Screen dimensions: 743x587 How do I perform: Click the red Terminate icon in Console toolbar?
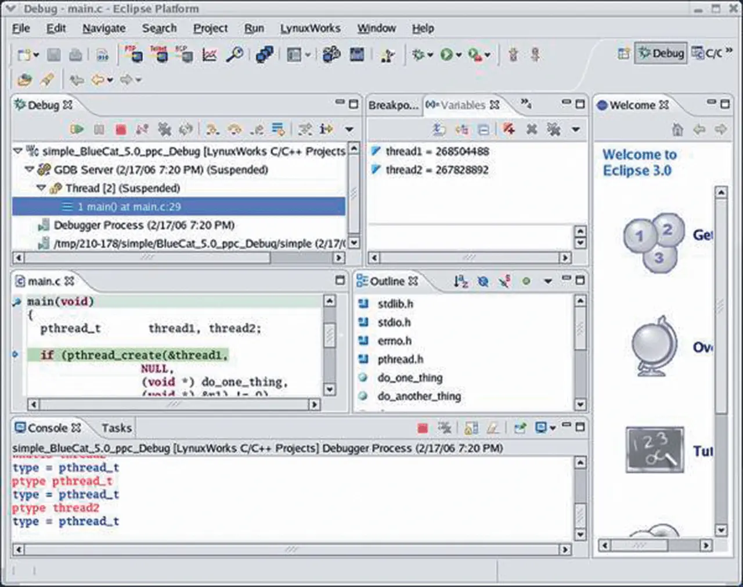(423, 428)
